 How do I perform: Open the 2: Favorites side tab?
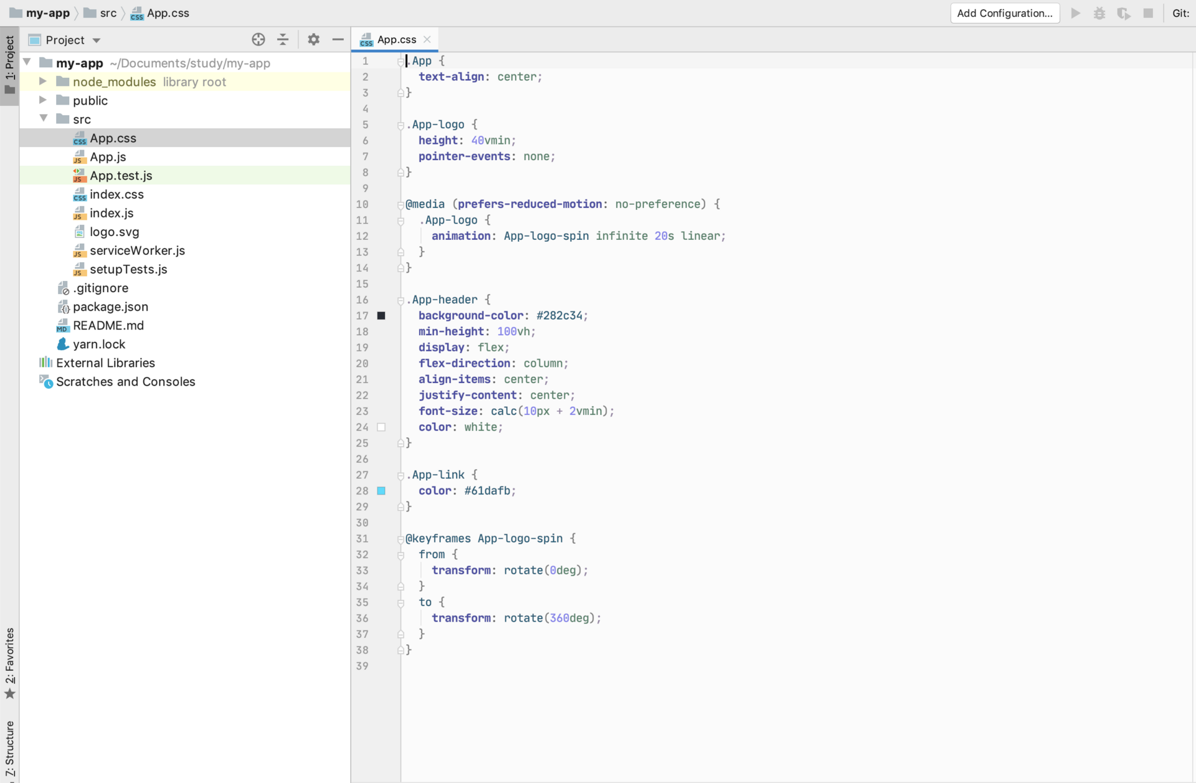point(9,664)
